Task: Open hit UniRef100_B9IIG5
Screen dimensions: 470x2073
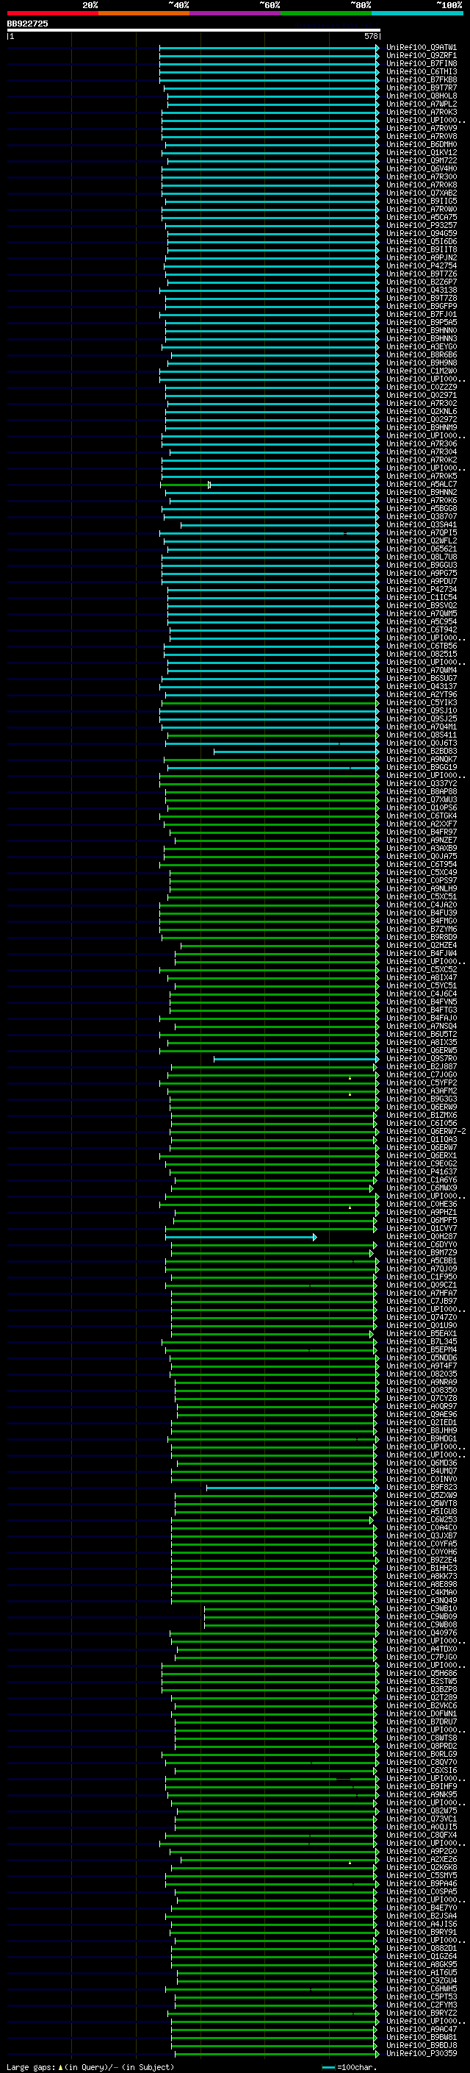Action: pos(422,201)
